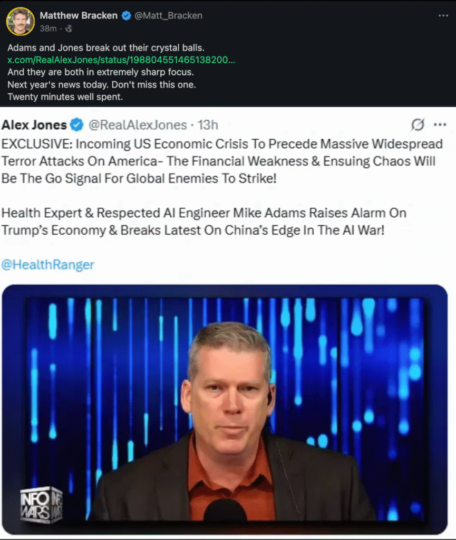Click the 13h timestamp on Jones's post
Viewport: 456px width, 540px height.
tap(208, 124)
